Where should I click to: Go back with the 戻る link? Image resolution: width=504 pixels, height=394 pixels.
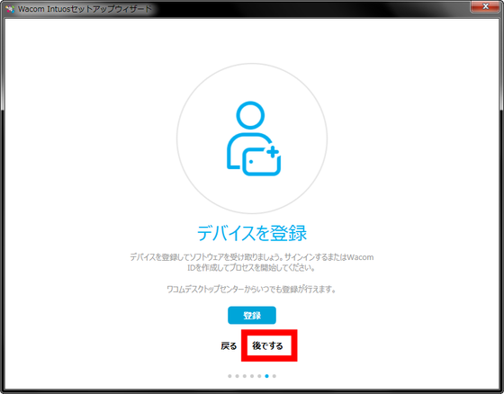coord(229,346)
